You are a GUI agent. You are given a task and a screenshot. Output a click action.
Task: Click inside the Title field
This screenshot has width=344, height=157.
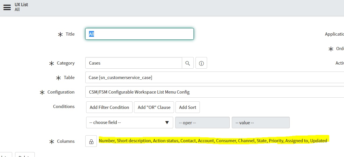click(x=139, y=34)
